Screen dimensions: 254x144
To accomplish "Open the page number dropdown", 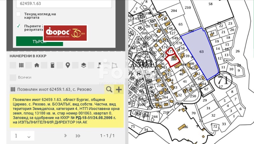I will click(x=22, y=136).
